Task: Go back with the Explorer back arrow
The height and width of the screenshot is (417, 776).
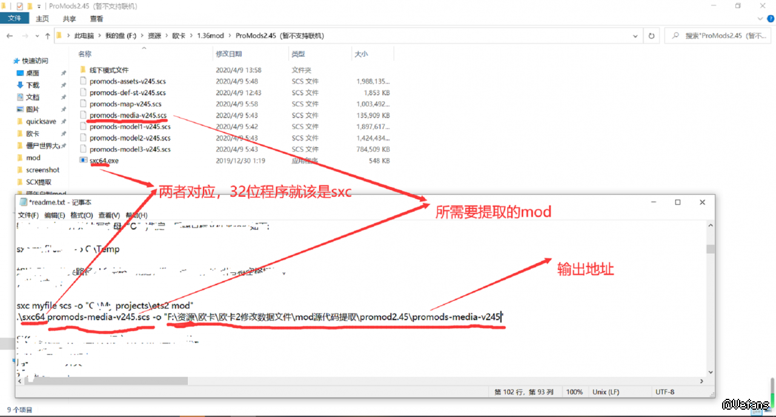Action: click(x=10, y=36)
